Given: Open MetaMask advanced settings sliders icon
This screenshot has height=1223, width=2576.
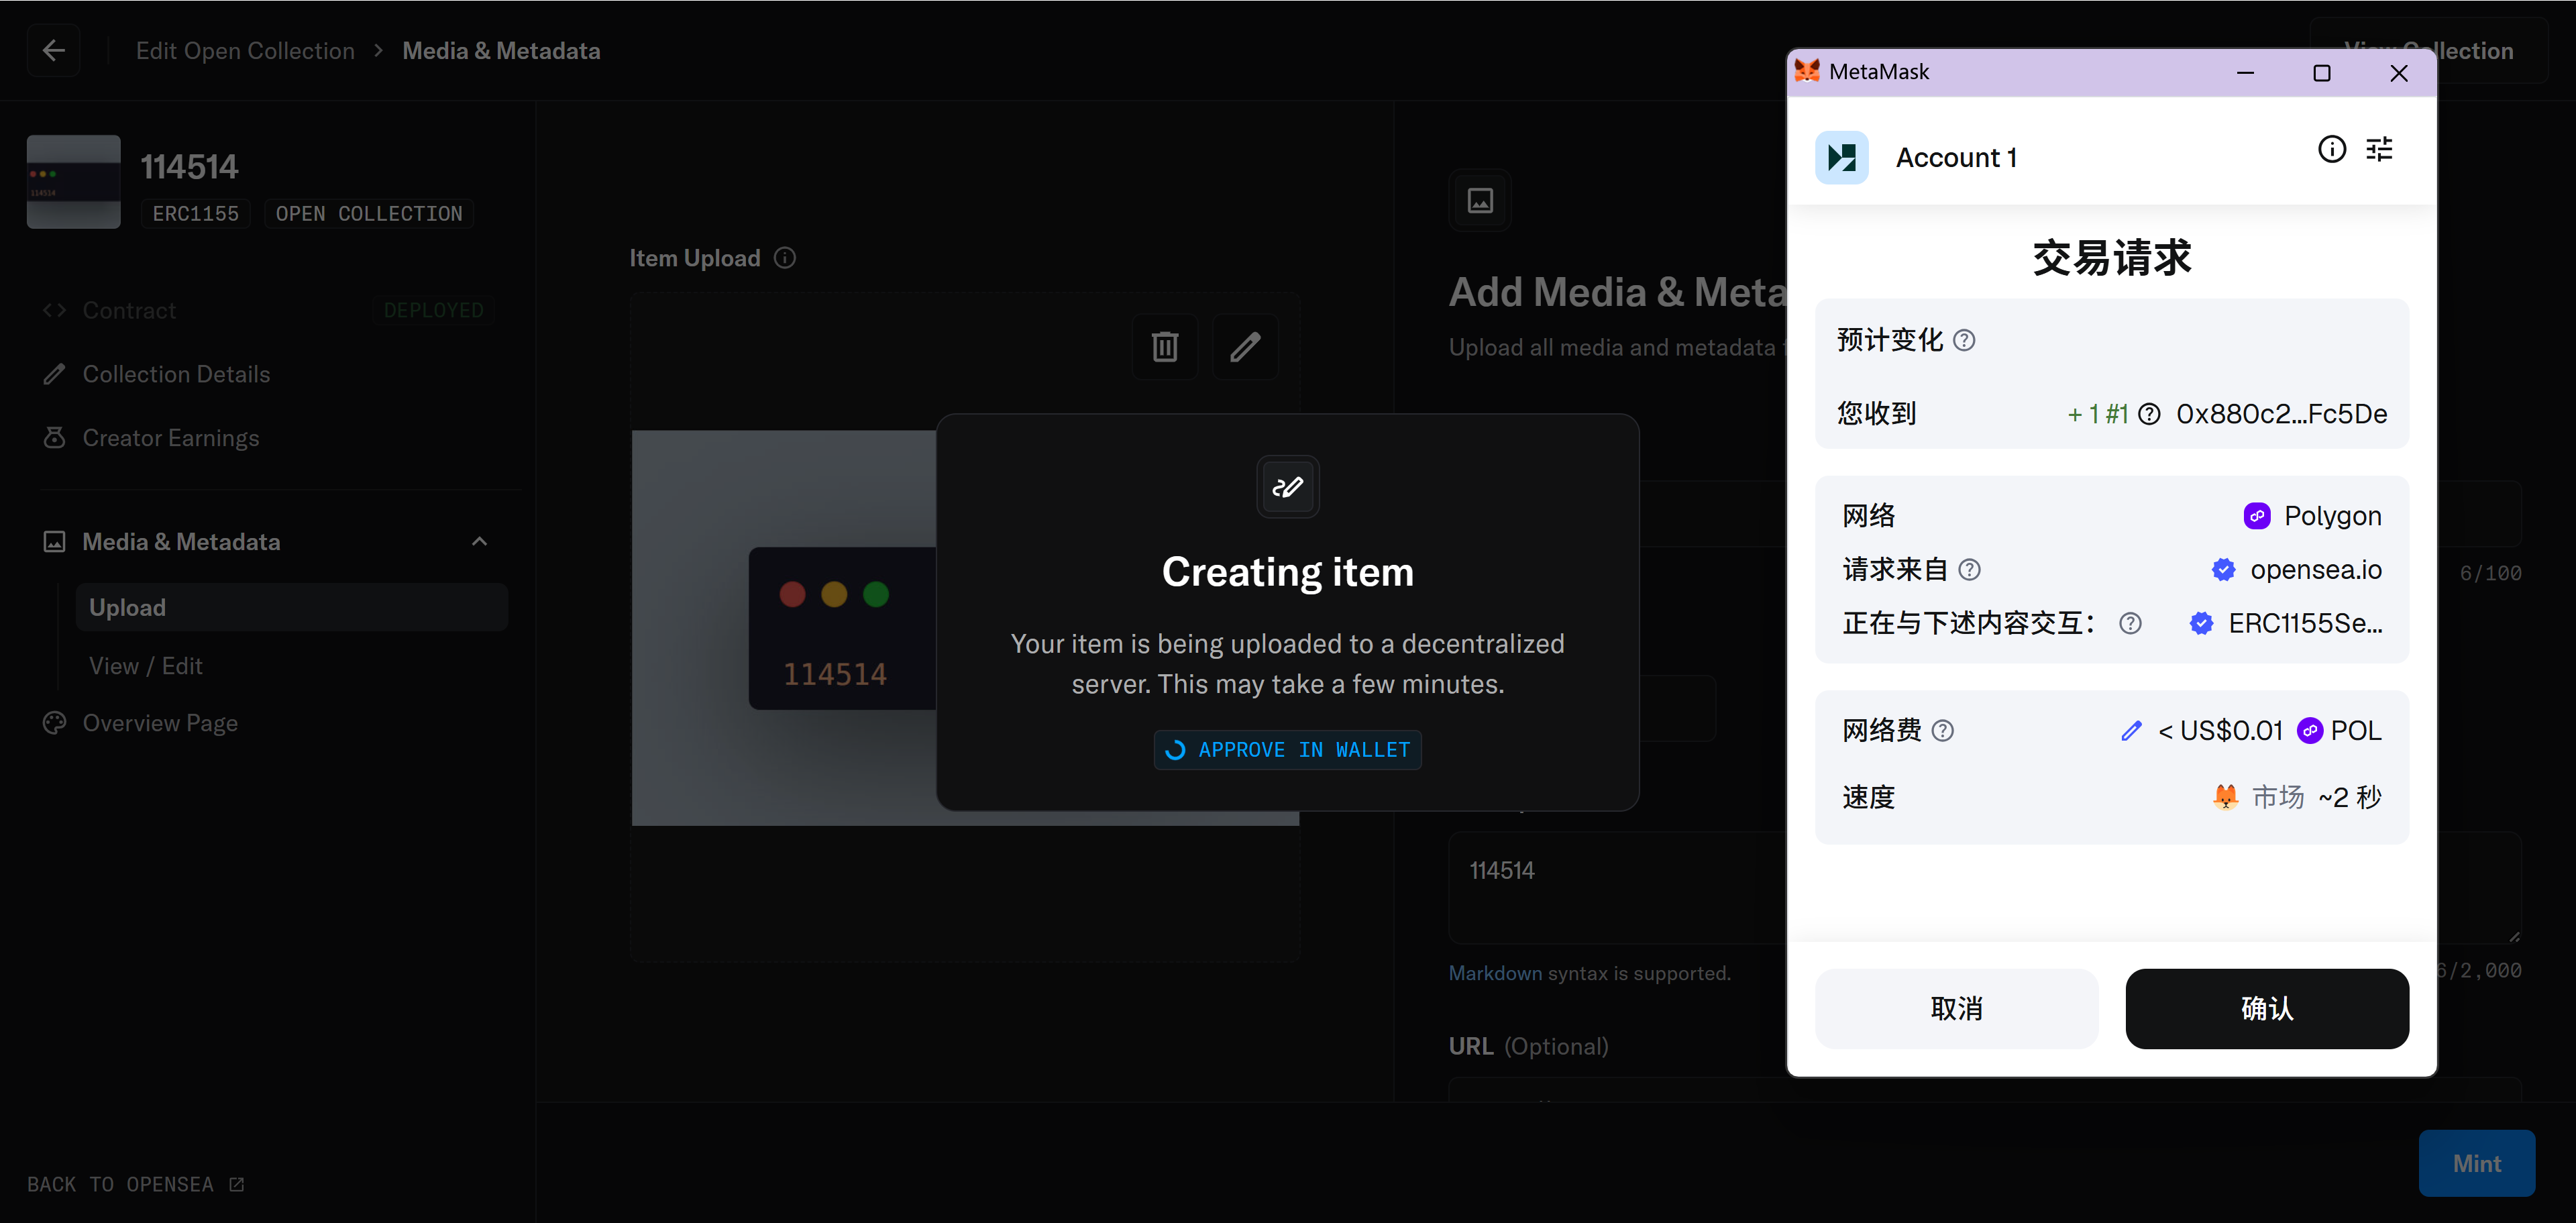Looking at the screenshot, I should [x=2379, y=149].
